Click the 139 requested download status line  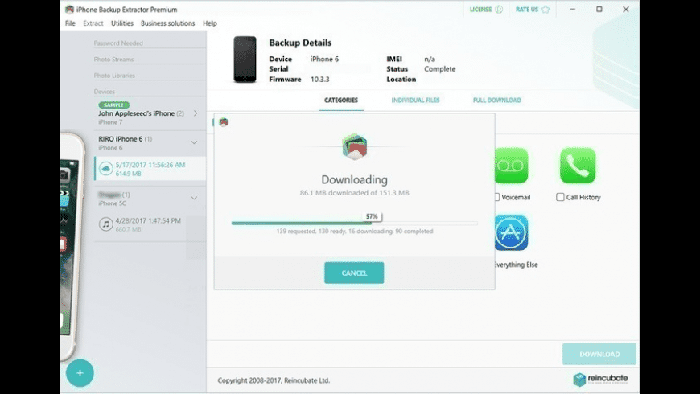point(355,231)
